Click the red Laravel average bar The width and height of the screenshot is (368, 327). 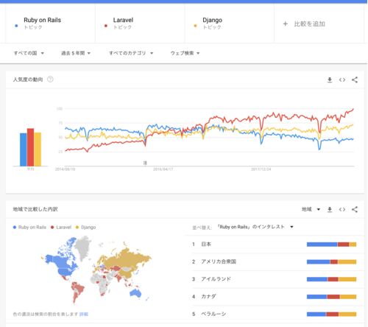[30, 147]
